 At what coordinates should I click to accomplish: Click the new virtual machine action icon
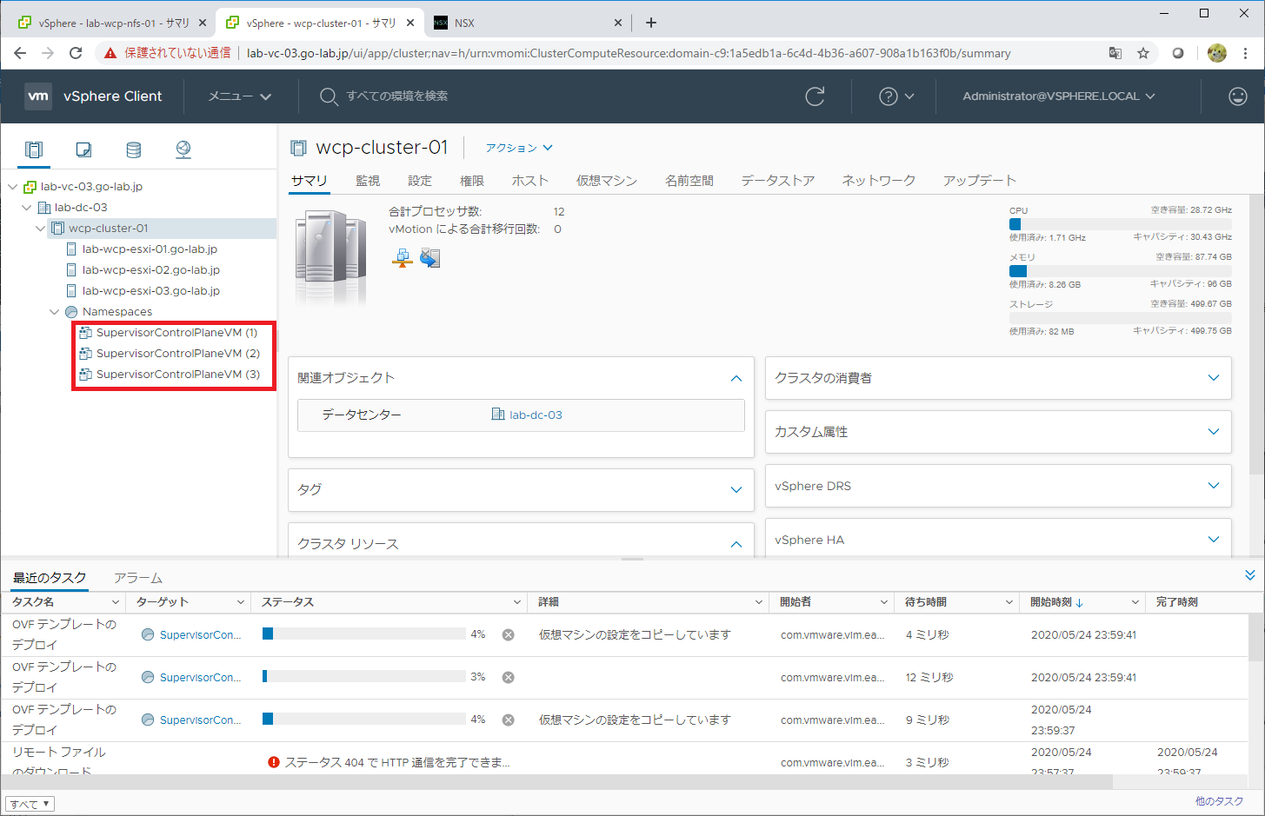429,257
